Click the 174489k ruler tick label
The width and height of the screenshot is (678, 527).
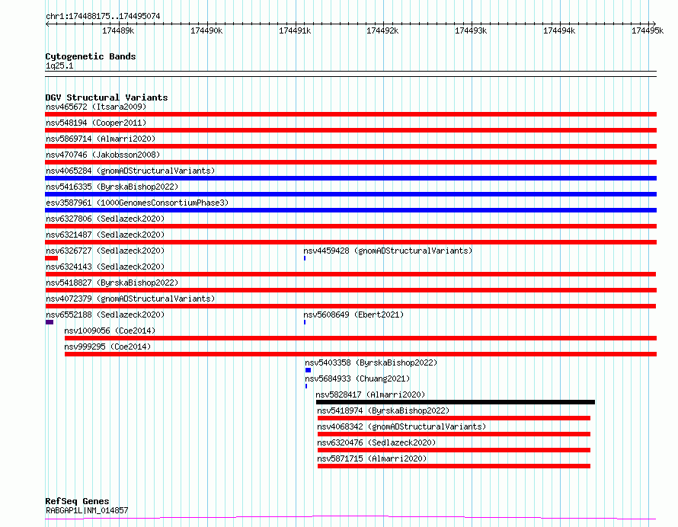coord(118,30)
